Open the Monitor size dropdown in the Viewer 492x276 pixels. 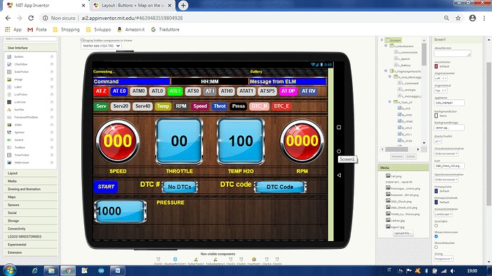click(101, 46)
